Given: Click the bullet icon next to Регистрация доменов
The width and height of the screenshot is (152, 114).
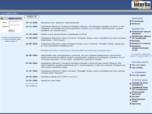Looking at the screenshot, I should point(130,93).
